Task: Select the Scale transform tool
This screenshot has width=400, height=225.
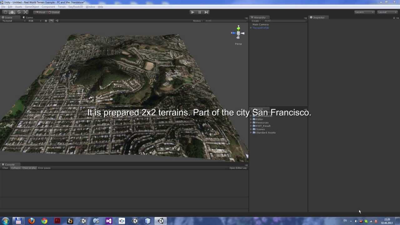Action: 26,12
